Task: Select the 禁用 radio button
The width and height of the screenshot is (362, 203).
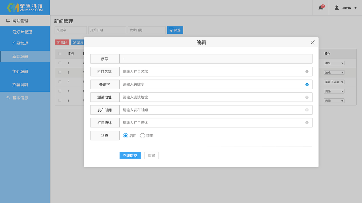Action: [143, 136]
